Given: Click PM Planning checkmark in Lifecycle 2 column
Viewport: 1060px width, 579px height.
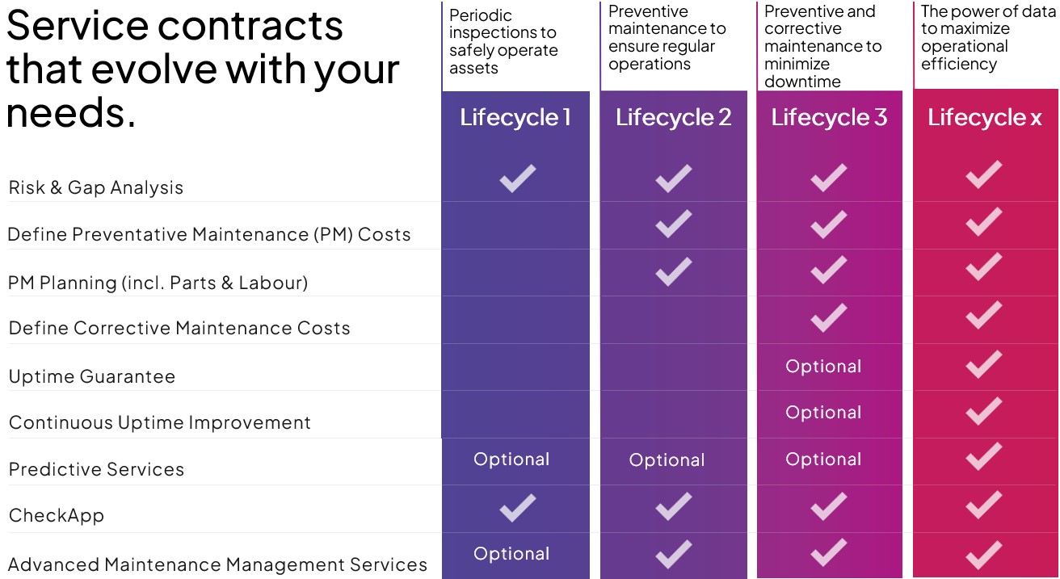Looking at the screenshot, I should tap(673, 271).
